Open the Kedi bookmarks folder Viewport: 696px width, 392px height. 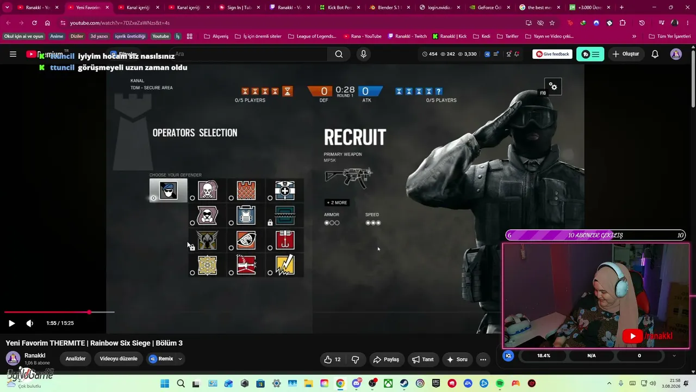[481, 36]
